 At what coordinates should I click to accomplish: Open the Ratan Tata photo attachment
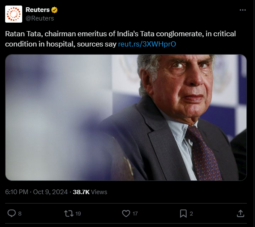(126, 117)
